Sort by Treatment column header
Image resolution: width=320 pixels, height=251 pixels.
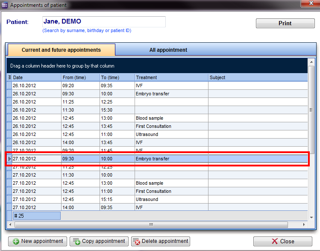point(171,77)
